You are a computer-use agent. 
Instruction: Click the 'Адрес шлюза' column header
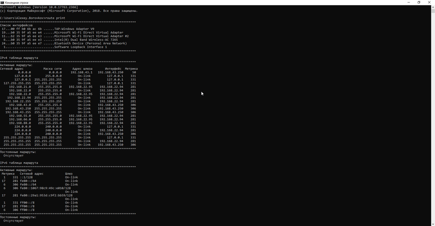(x=82, y=69)
